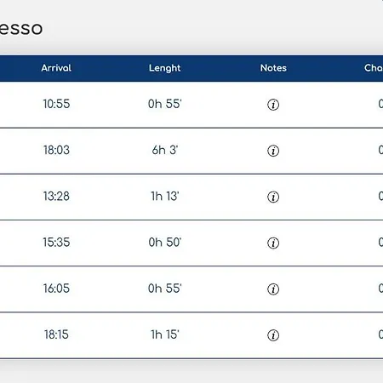This screenshot has height=383, width=383.
Task: Click the 1h 13' duration cell
Action: [x=165, y=196]
